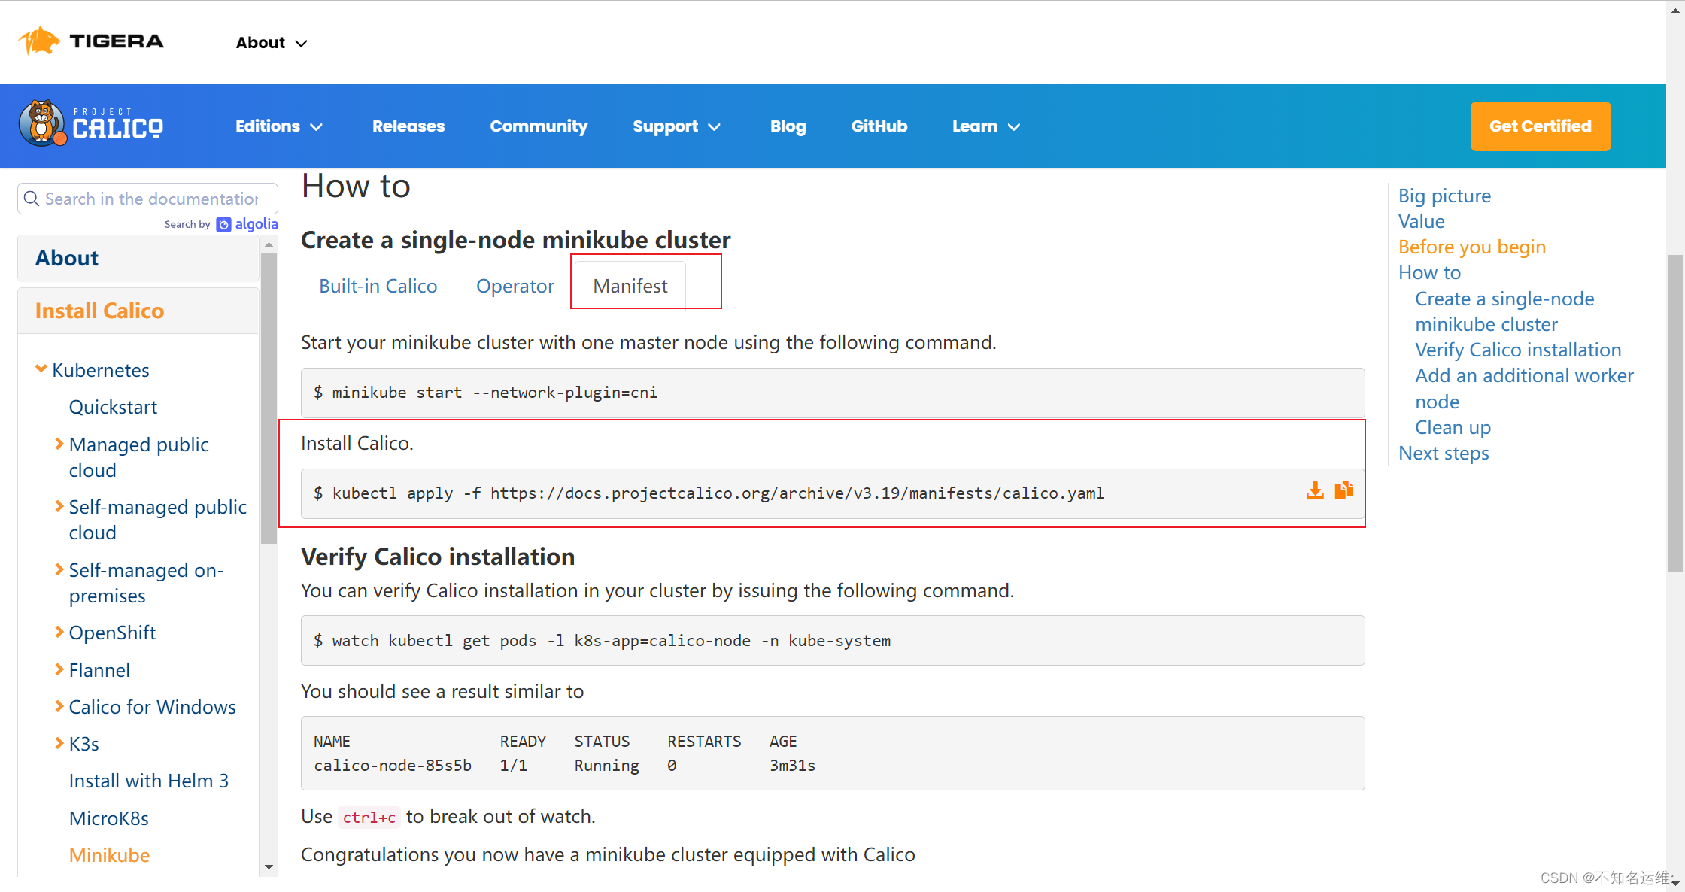The image size is (1685, 892).
Task: Click the Tigera logo
Action: click(91, 41)
